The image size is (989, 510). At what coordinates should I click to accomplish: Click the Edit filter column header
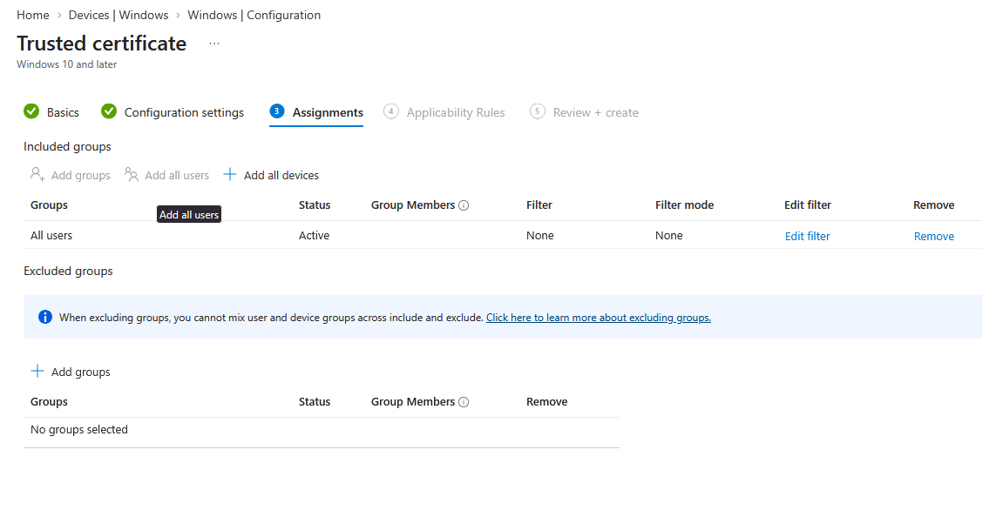[x=808, y=205]
